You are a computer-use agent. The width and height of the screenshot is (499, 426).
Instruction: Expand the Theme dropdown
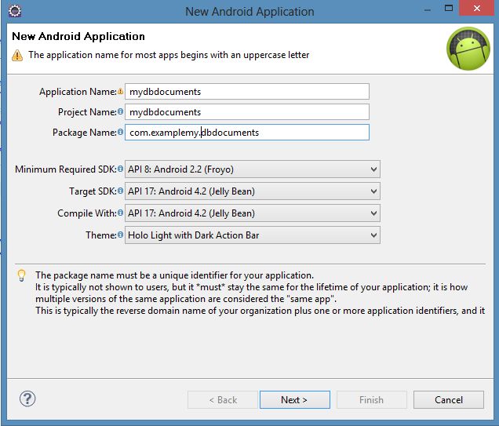pos(252,235)
